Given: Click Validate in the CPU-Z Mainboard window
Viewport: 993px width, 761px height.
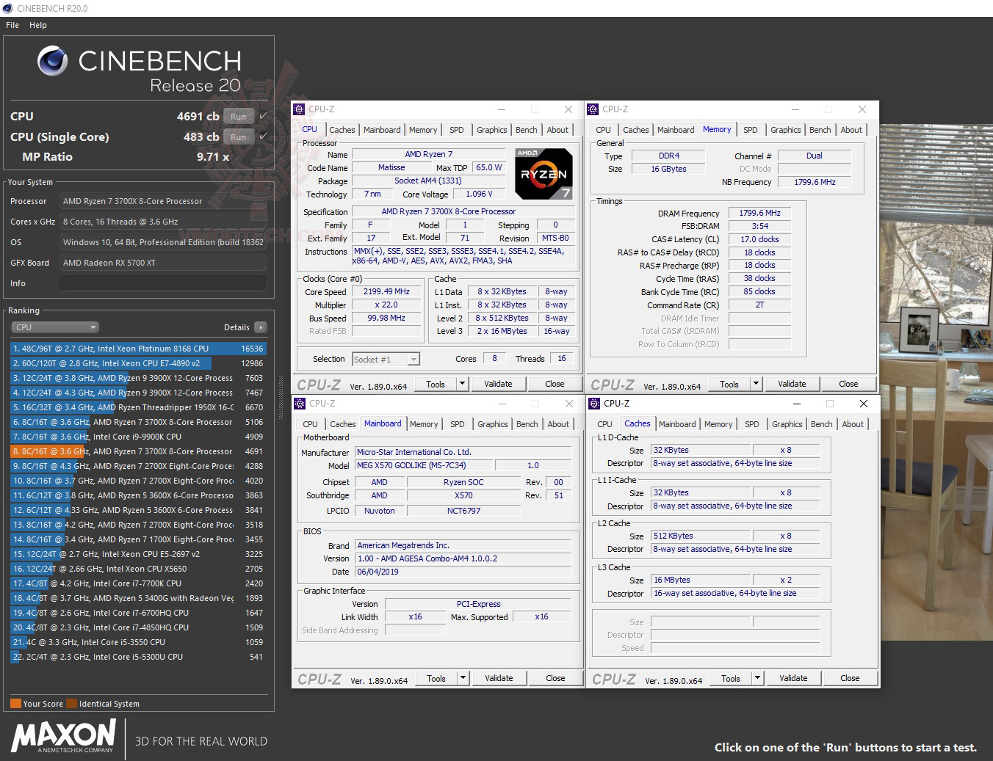Looking at the screenshot, I should [499, 678].
